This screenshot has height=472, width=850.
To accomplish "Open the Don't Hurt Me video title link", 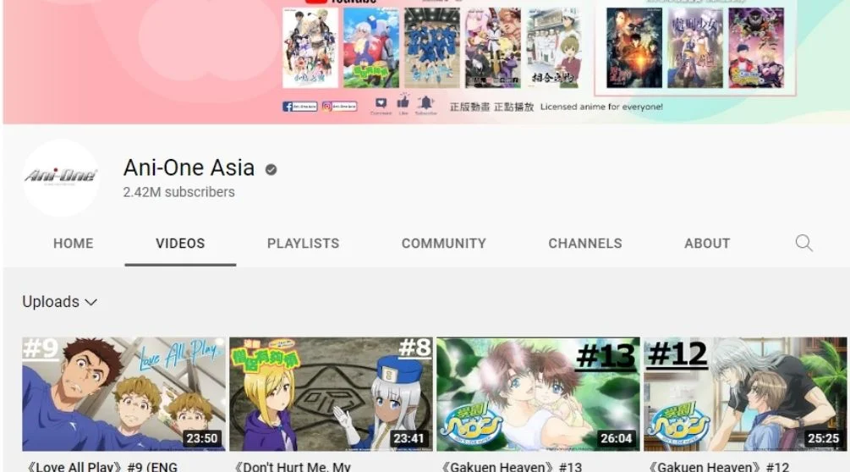I will pyautogui.click(x=292, y=466).
